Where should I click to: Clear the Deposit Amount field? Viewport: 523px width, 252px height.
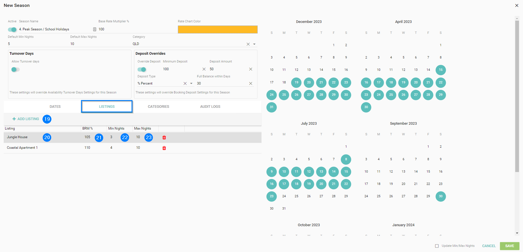(250, 69)
